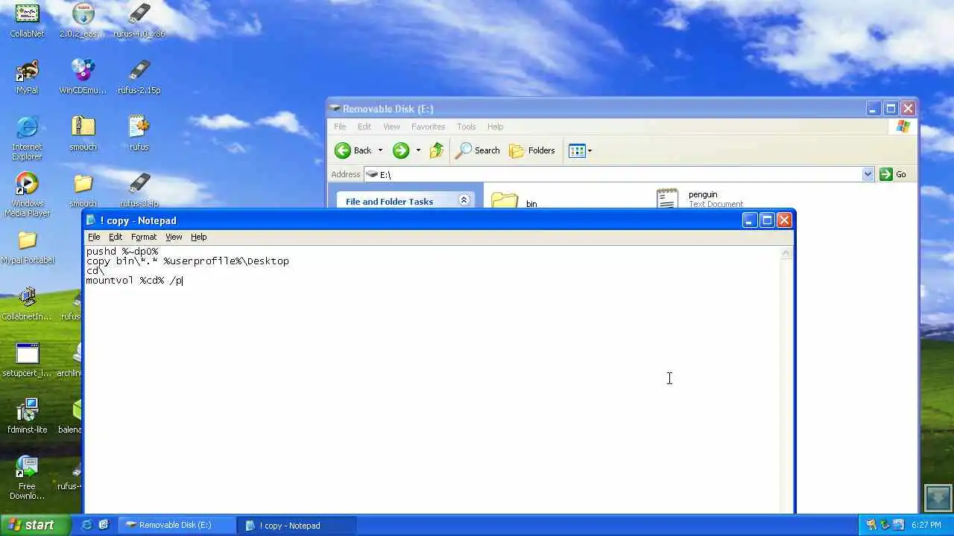
Task: Click the Go button beside Address bar
Action: click(x=893, y=174)
